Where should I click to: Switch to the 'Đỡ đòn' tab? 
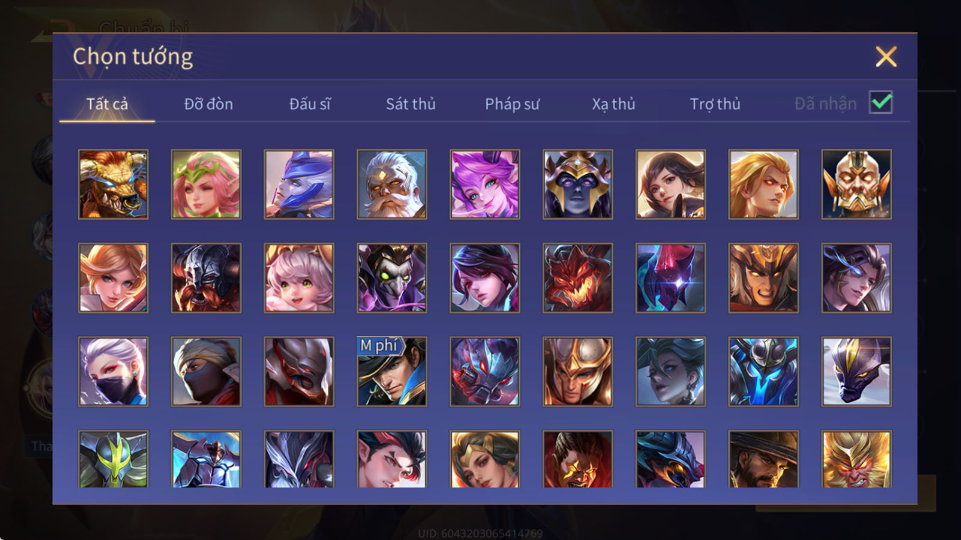point(208,104)
